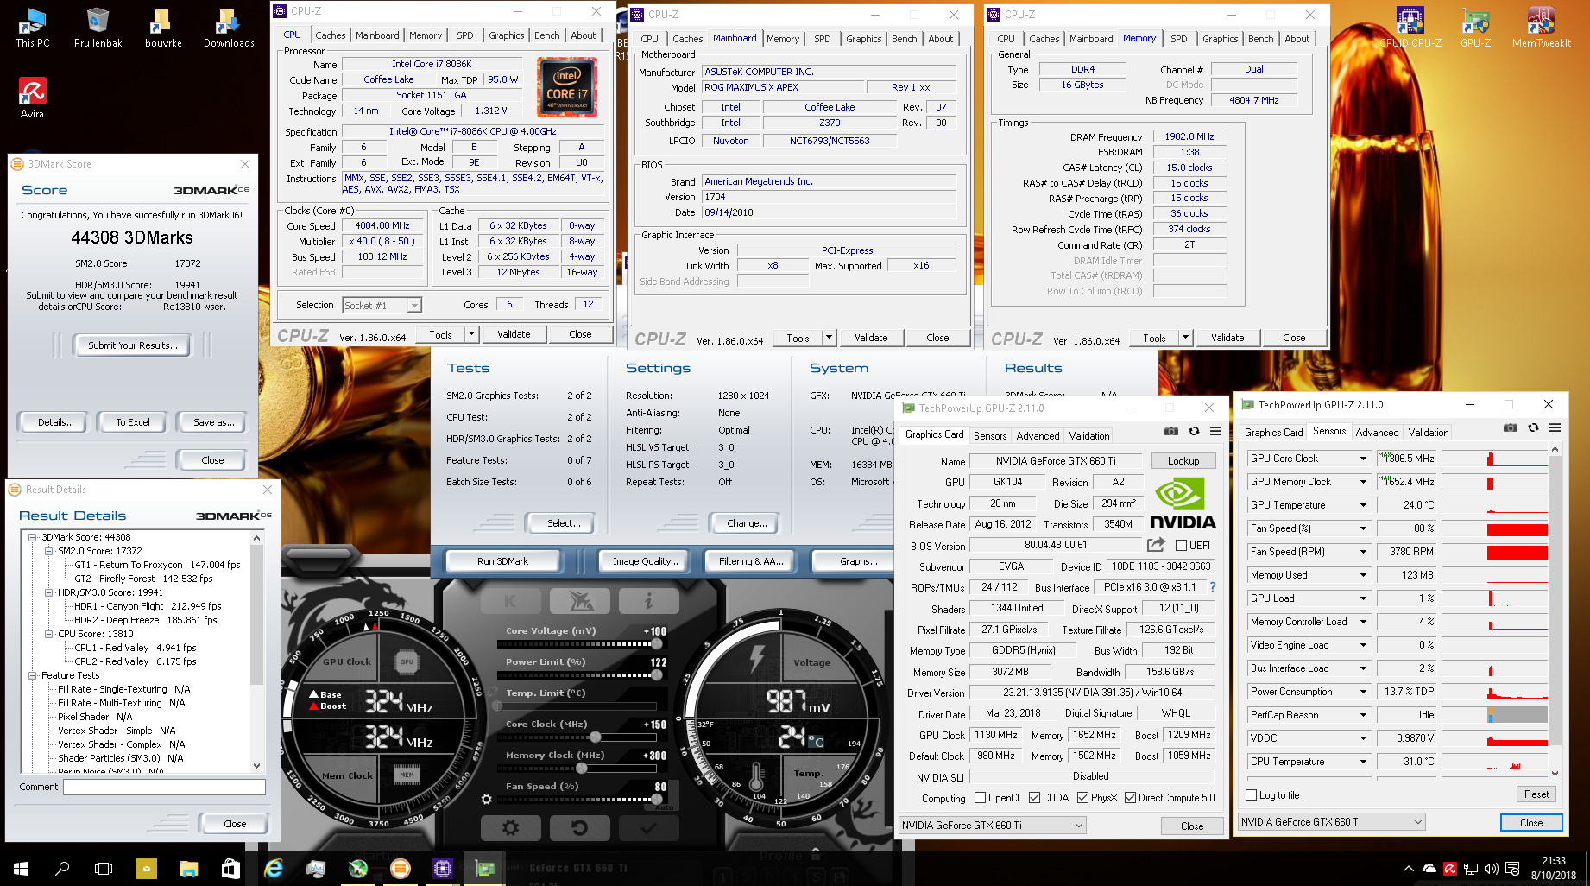The height and width of the screenshot is (886, 1590).
Task: Apply Afterburner settings with the checkmark
Action: point(648,828)
